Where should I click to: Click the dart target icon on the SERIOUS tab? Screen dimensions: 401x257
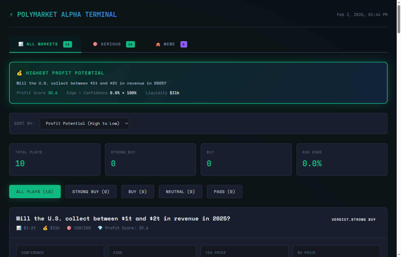pos(95,44)
